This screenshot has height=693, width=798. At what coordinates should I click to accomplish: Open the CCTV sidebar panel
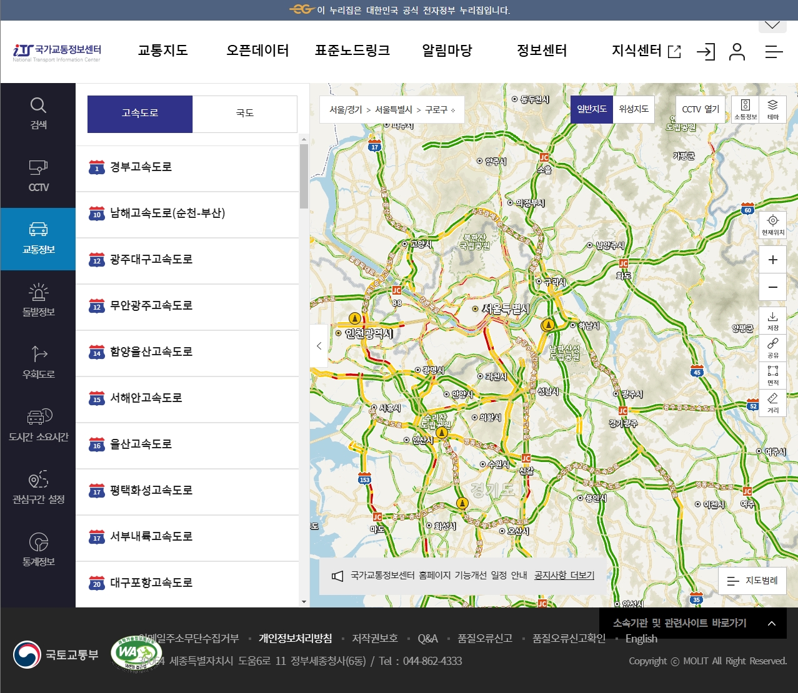(38, 177)
